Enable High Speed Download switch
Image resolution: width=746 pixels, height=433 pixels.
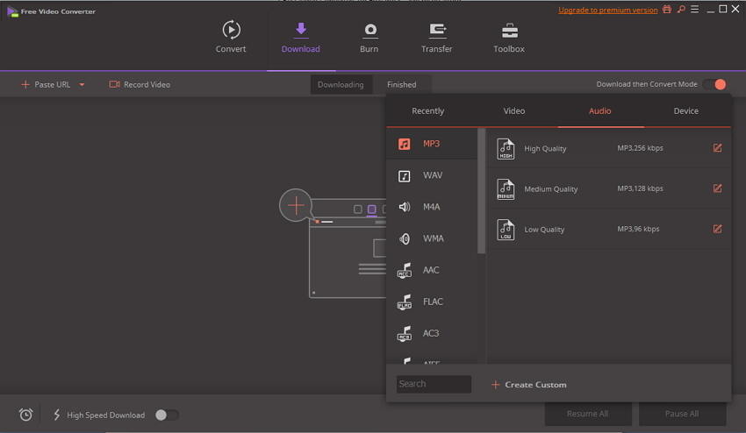pyautogui.click(x=166, y=415)
